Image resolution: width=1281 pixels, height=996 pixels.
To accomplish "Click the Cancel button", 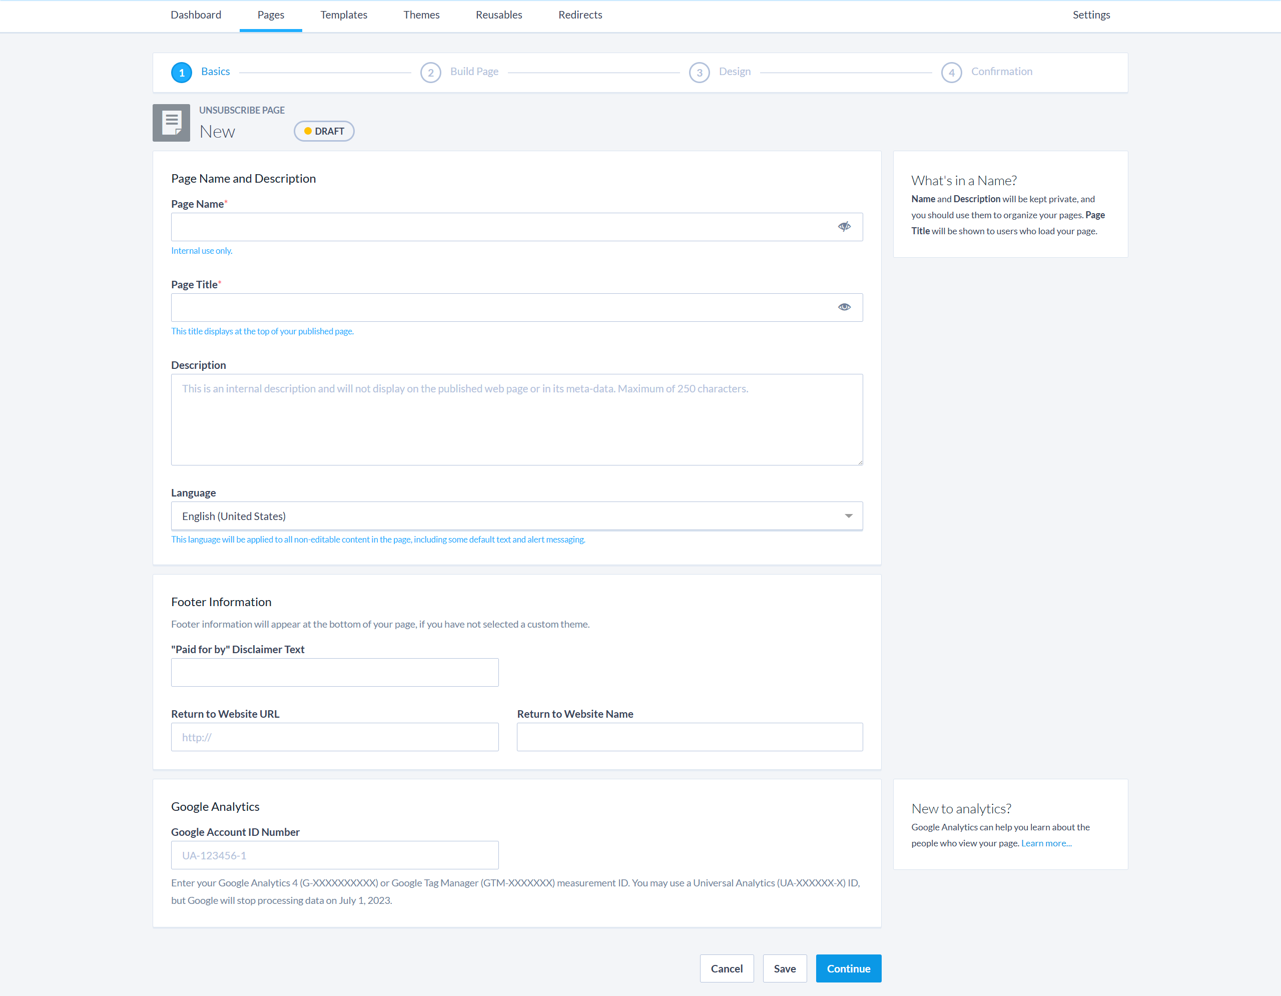I will click(x=726, y=968).
